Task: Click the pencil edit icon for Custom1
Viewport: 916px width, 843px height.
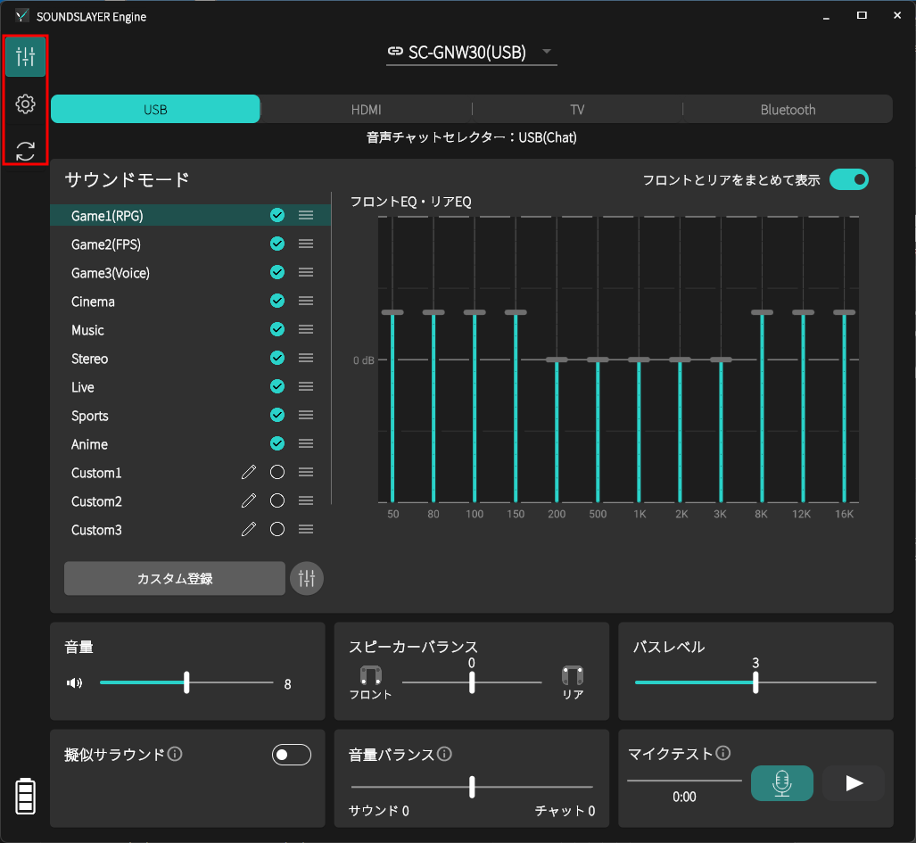Action: [x=249, y=473]
